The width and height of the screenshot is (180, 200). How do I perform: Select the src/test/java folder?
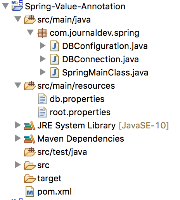pyautogui.click(x=62, y=152)
